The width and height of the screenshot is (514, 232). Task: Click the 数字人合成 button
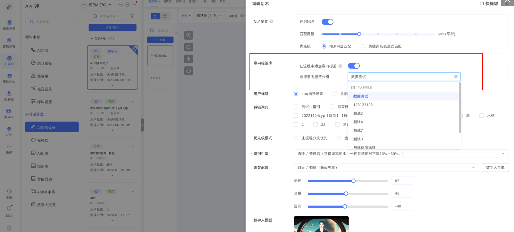tap(495, 168)
